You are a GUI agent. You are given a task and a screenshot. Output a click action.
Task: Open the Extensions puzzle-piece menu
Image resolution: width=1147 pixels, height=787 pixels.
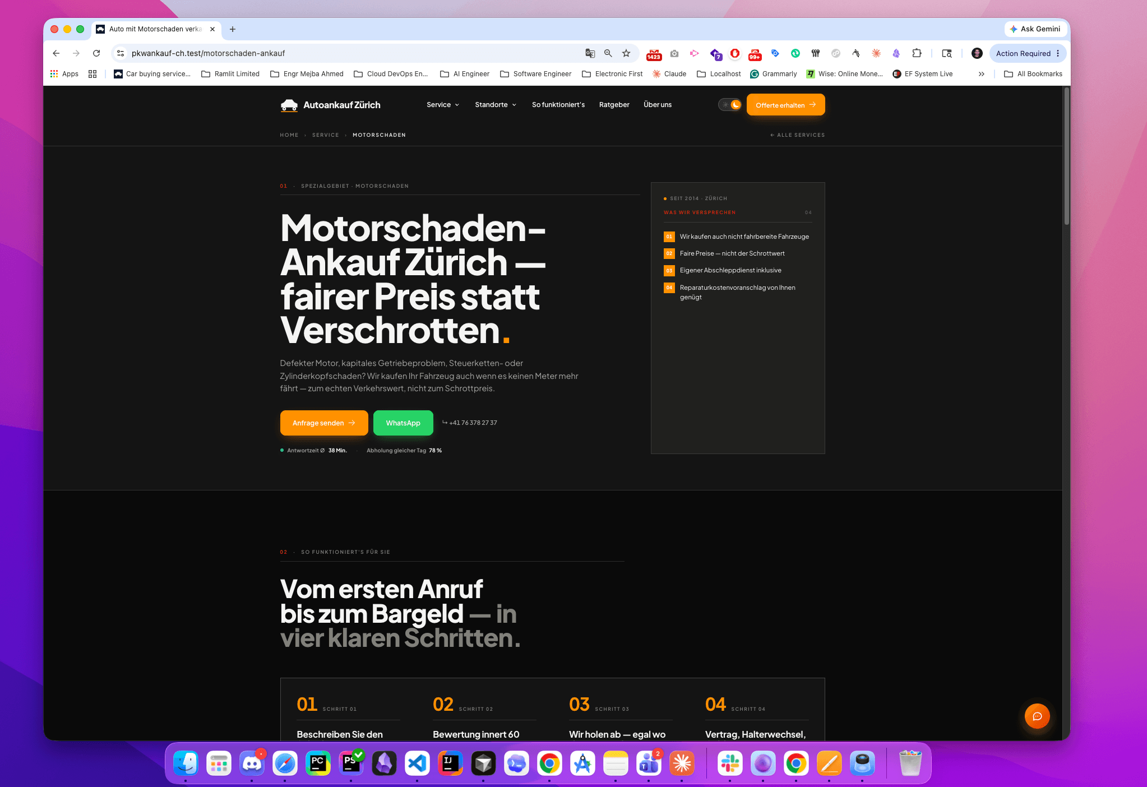point(917,53)
